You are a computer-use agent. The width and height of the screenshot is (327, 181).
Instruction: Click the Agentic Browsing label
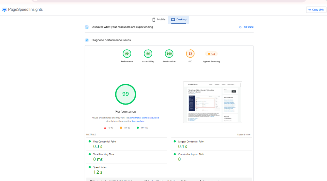[x=211, y=62]
